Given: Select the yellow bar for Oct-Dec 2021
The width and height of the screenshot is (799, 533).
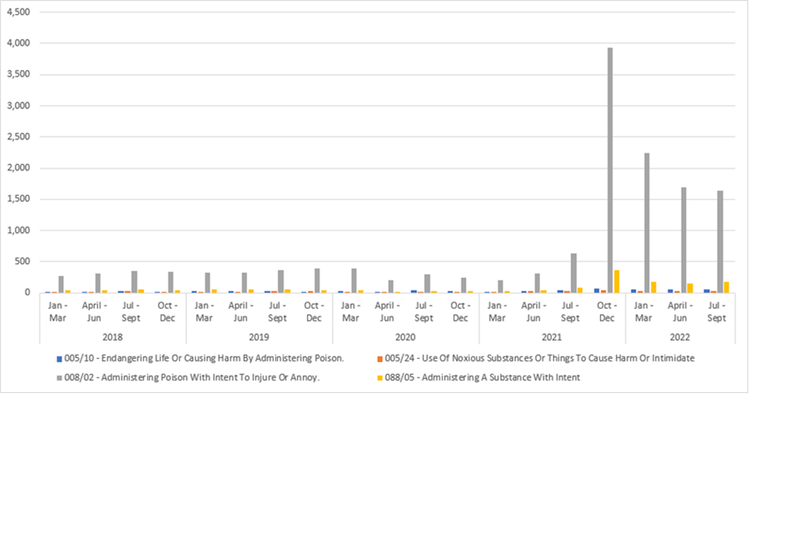Looking at the screenshot, I should pyautogui.click(x=617, y=281).
